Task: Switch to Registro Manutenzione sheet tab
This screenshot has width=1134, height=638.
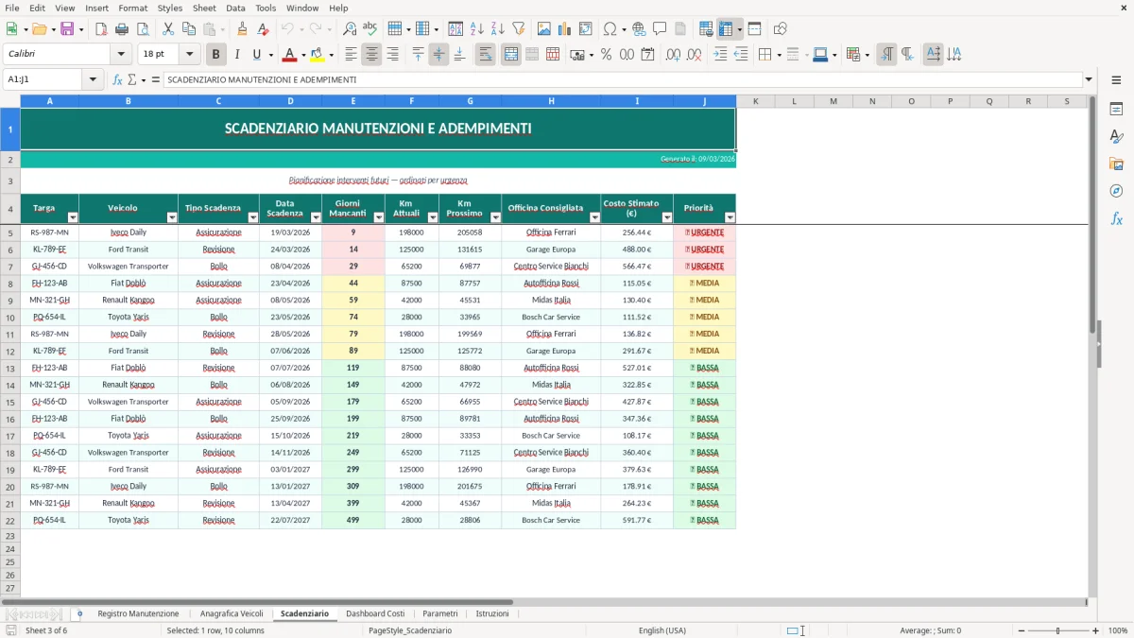Action: point(138,613)
